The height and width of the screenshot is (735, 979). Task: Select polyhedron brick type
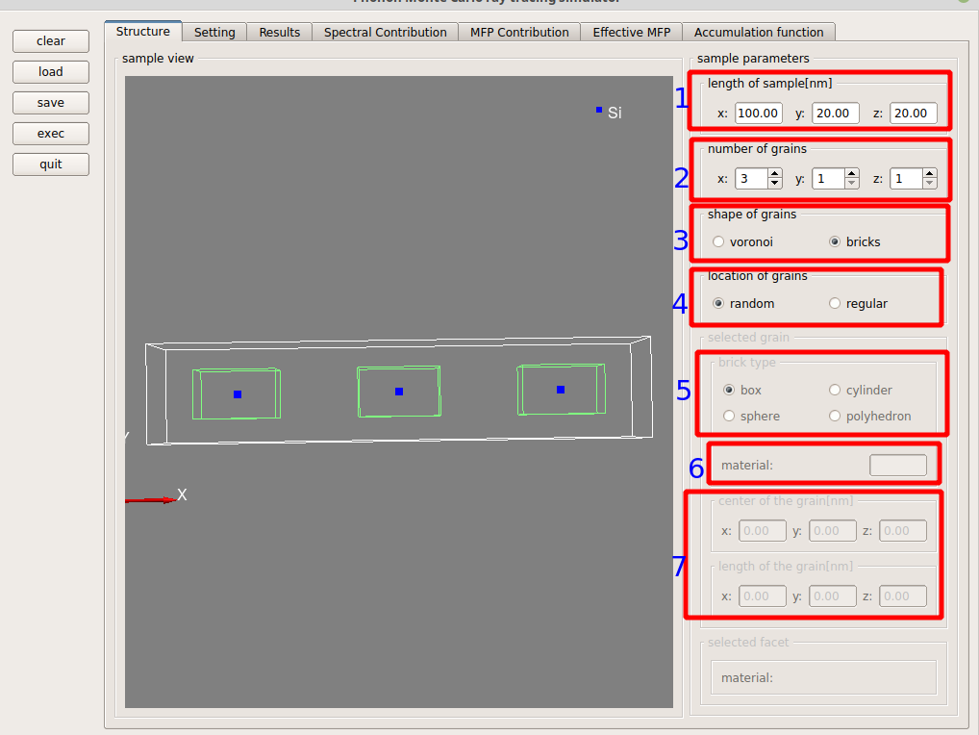(869, 416)
